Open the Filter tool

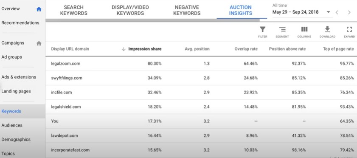pos(262,32)
